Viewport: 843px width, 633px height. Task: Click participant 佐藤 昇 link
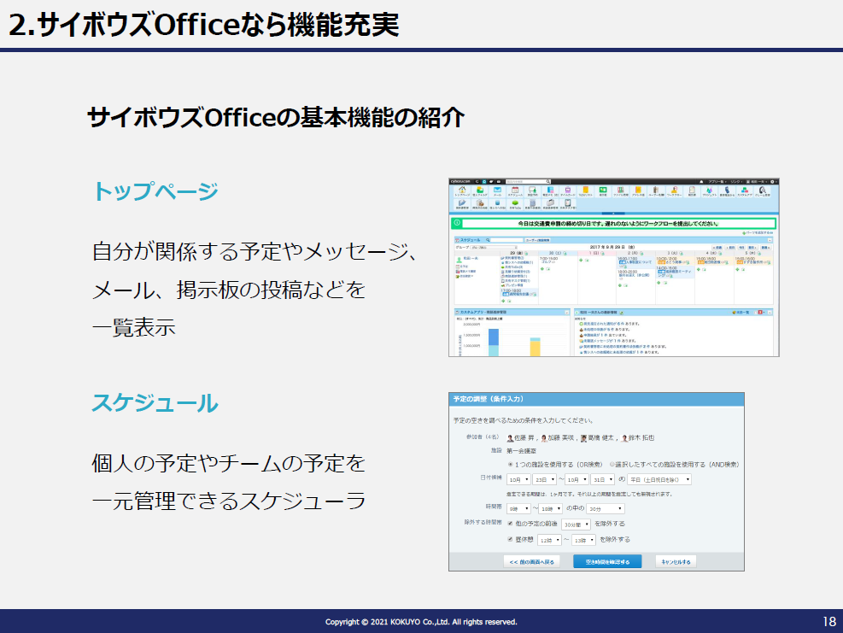[524, 437]
